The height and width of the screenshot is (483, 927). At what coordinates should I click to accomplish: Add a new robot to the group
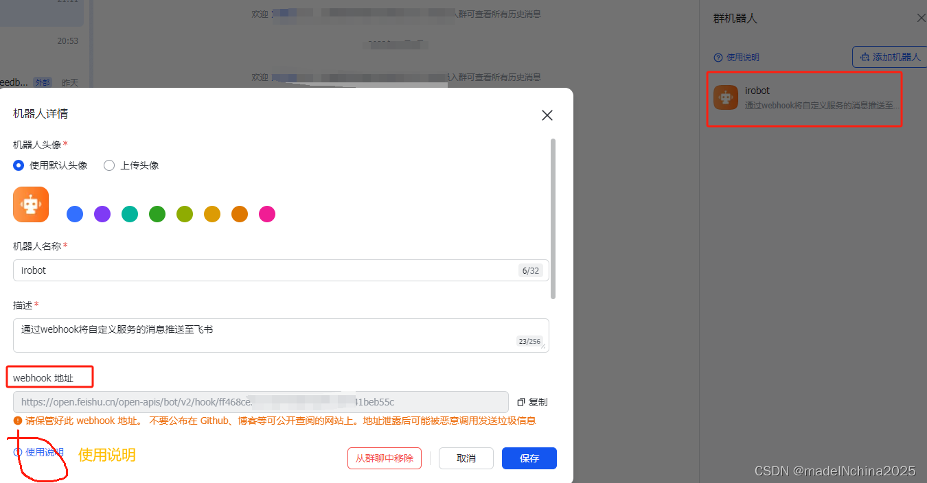point(890,57)
